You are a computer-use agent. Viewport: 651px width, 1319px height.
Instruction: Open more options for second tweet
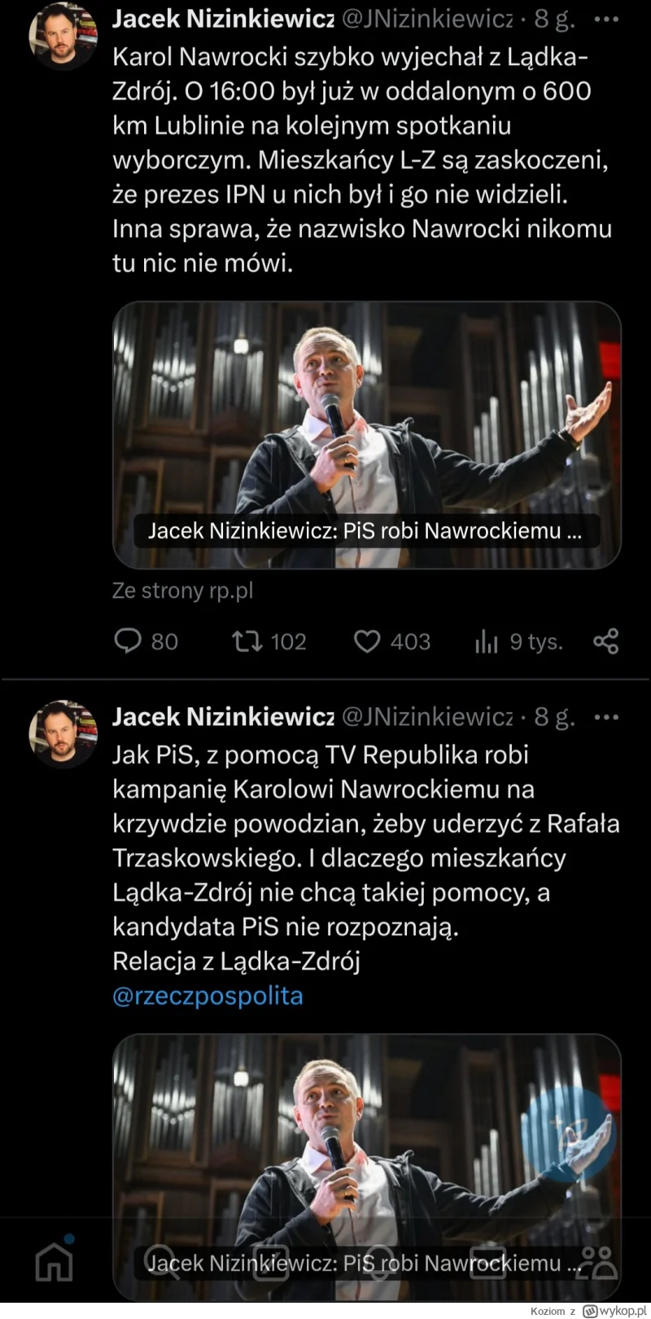pos(606,717)
